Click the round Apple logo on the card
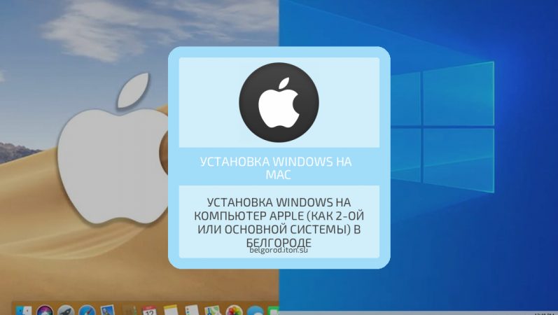Image resolution: width=558 pixels, height=315 pixels. [279, 102]
